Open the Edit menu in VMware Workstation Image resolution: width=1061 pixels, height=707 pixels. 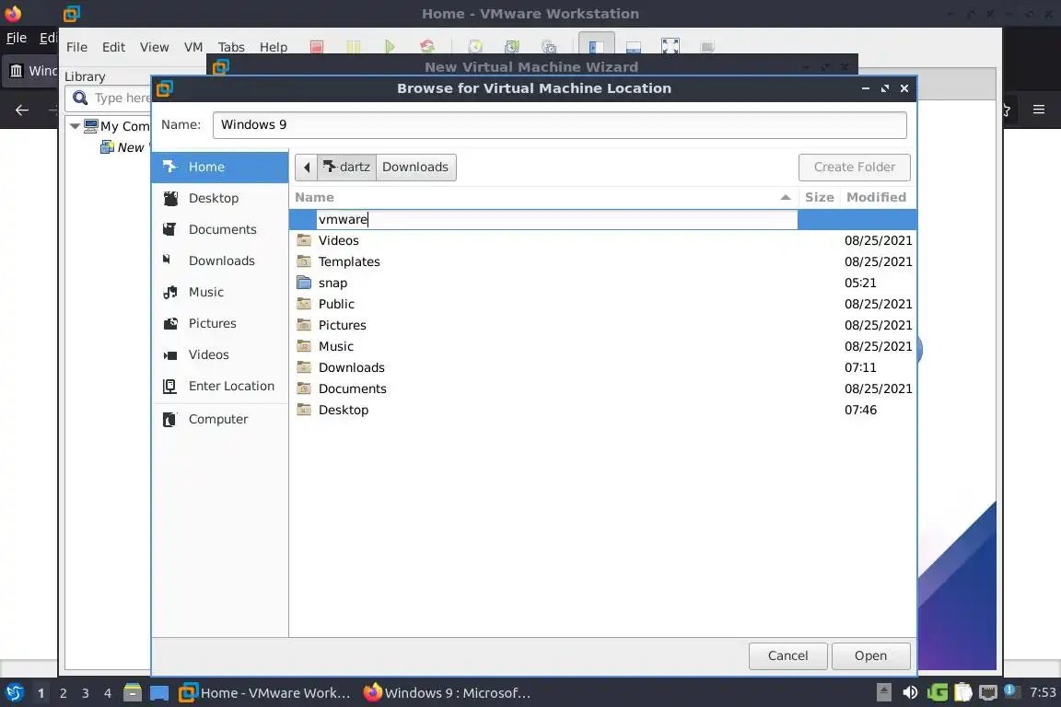click(x=113, y=47)
